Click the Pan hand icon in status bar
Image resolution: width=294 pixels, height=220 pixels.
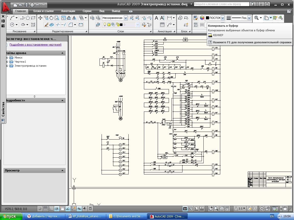click(210, 209)
